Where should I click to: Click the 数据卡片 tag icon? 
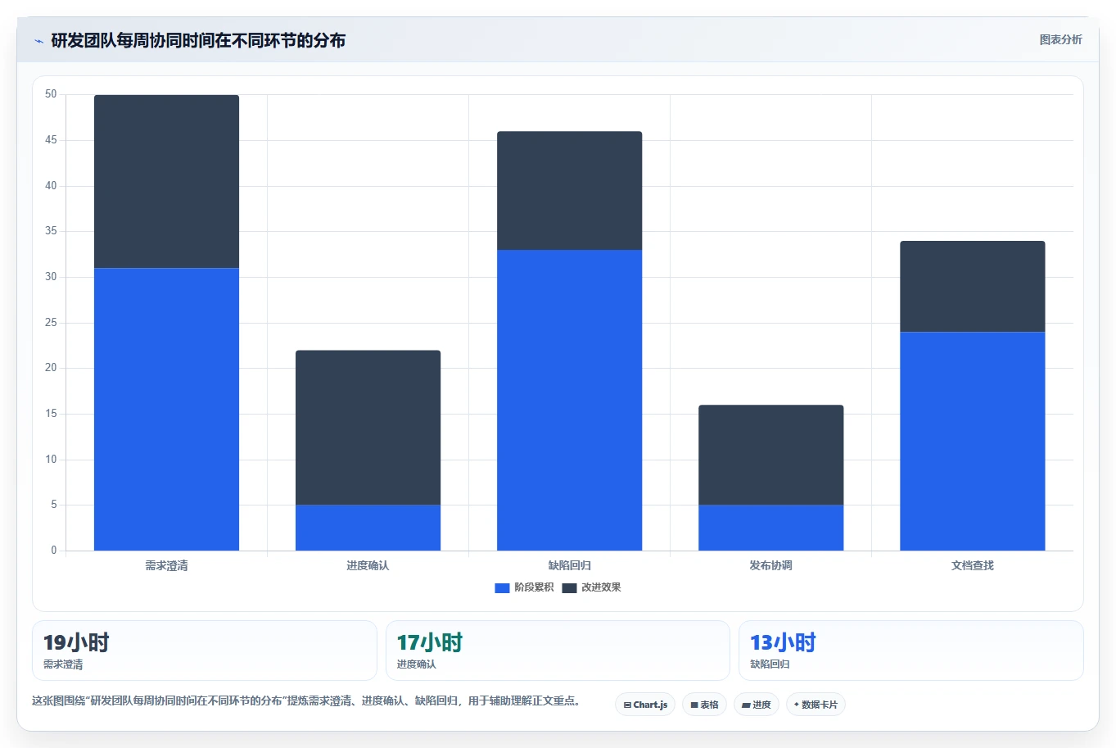(797, 705)
